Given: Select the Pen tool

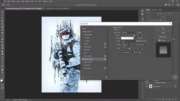Looking at the screenshot, I should [x=2, y=57].
